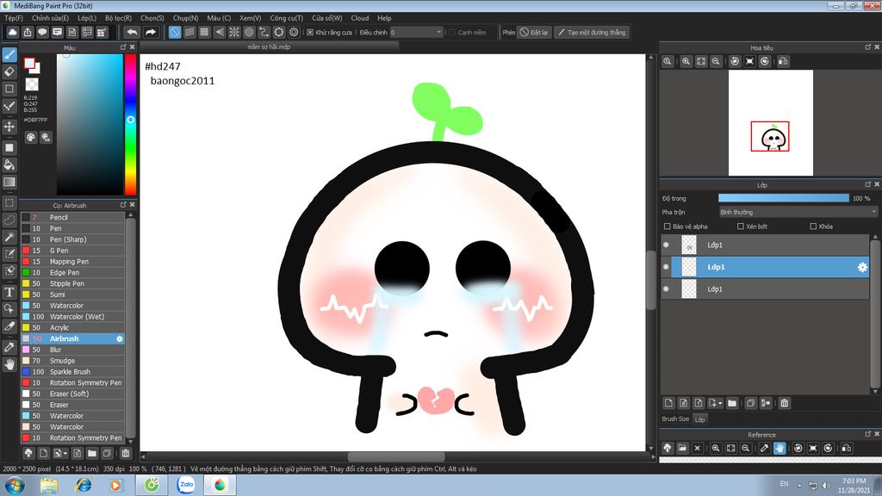The height and width of the screenshot is (496, 882).
Task: Pop out the Màu color panel
Action: (x=123, y=47)
